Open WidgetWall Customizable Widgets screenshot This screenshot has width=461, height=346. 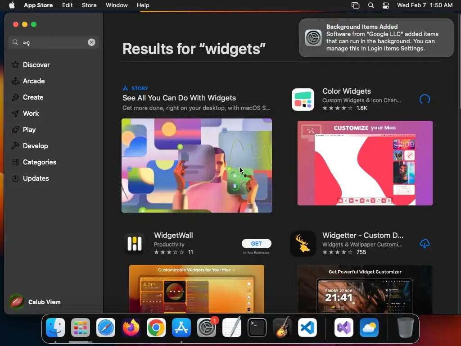tap(197, 289)
